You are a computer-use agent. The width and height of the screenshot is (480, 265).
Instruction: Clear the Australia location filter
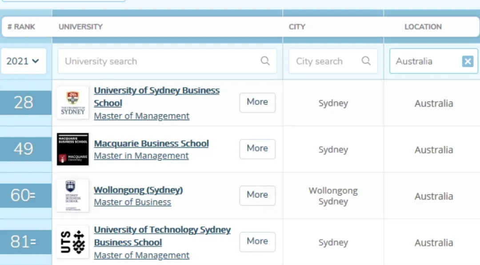click(x=468, y=61)
